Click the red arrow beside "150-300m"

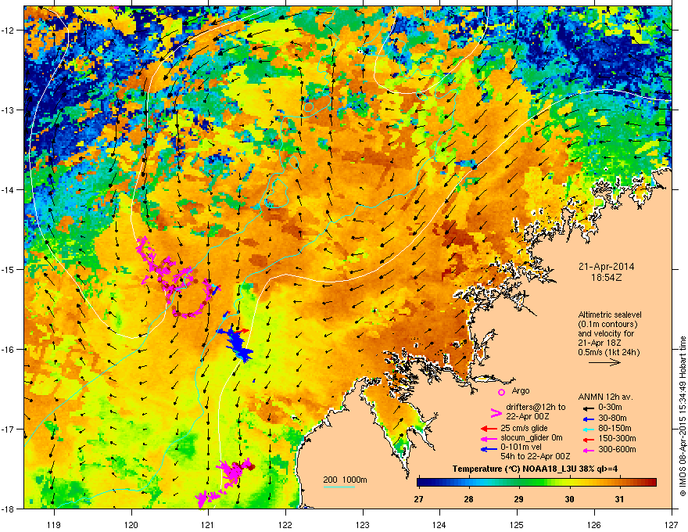point(589,440)
